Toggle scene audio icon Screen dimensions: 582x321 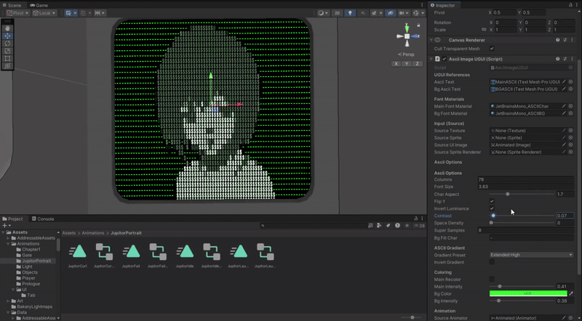362,13
